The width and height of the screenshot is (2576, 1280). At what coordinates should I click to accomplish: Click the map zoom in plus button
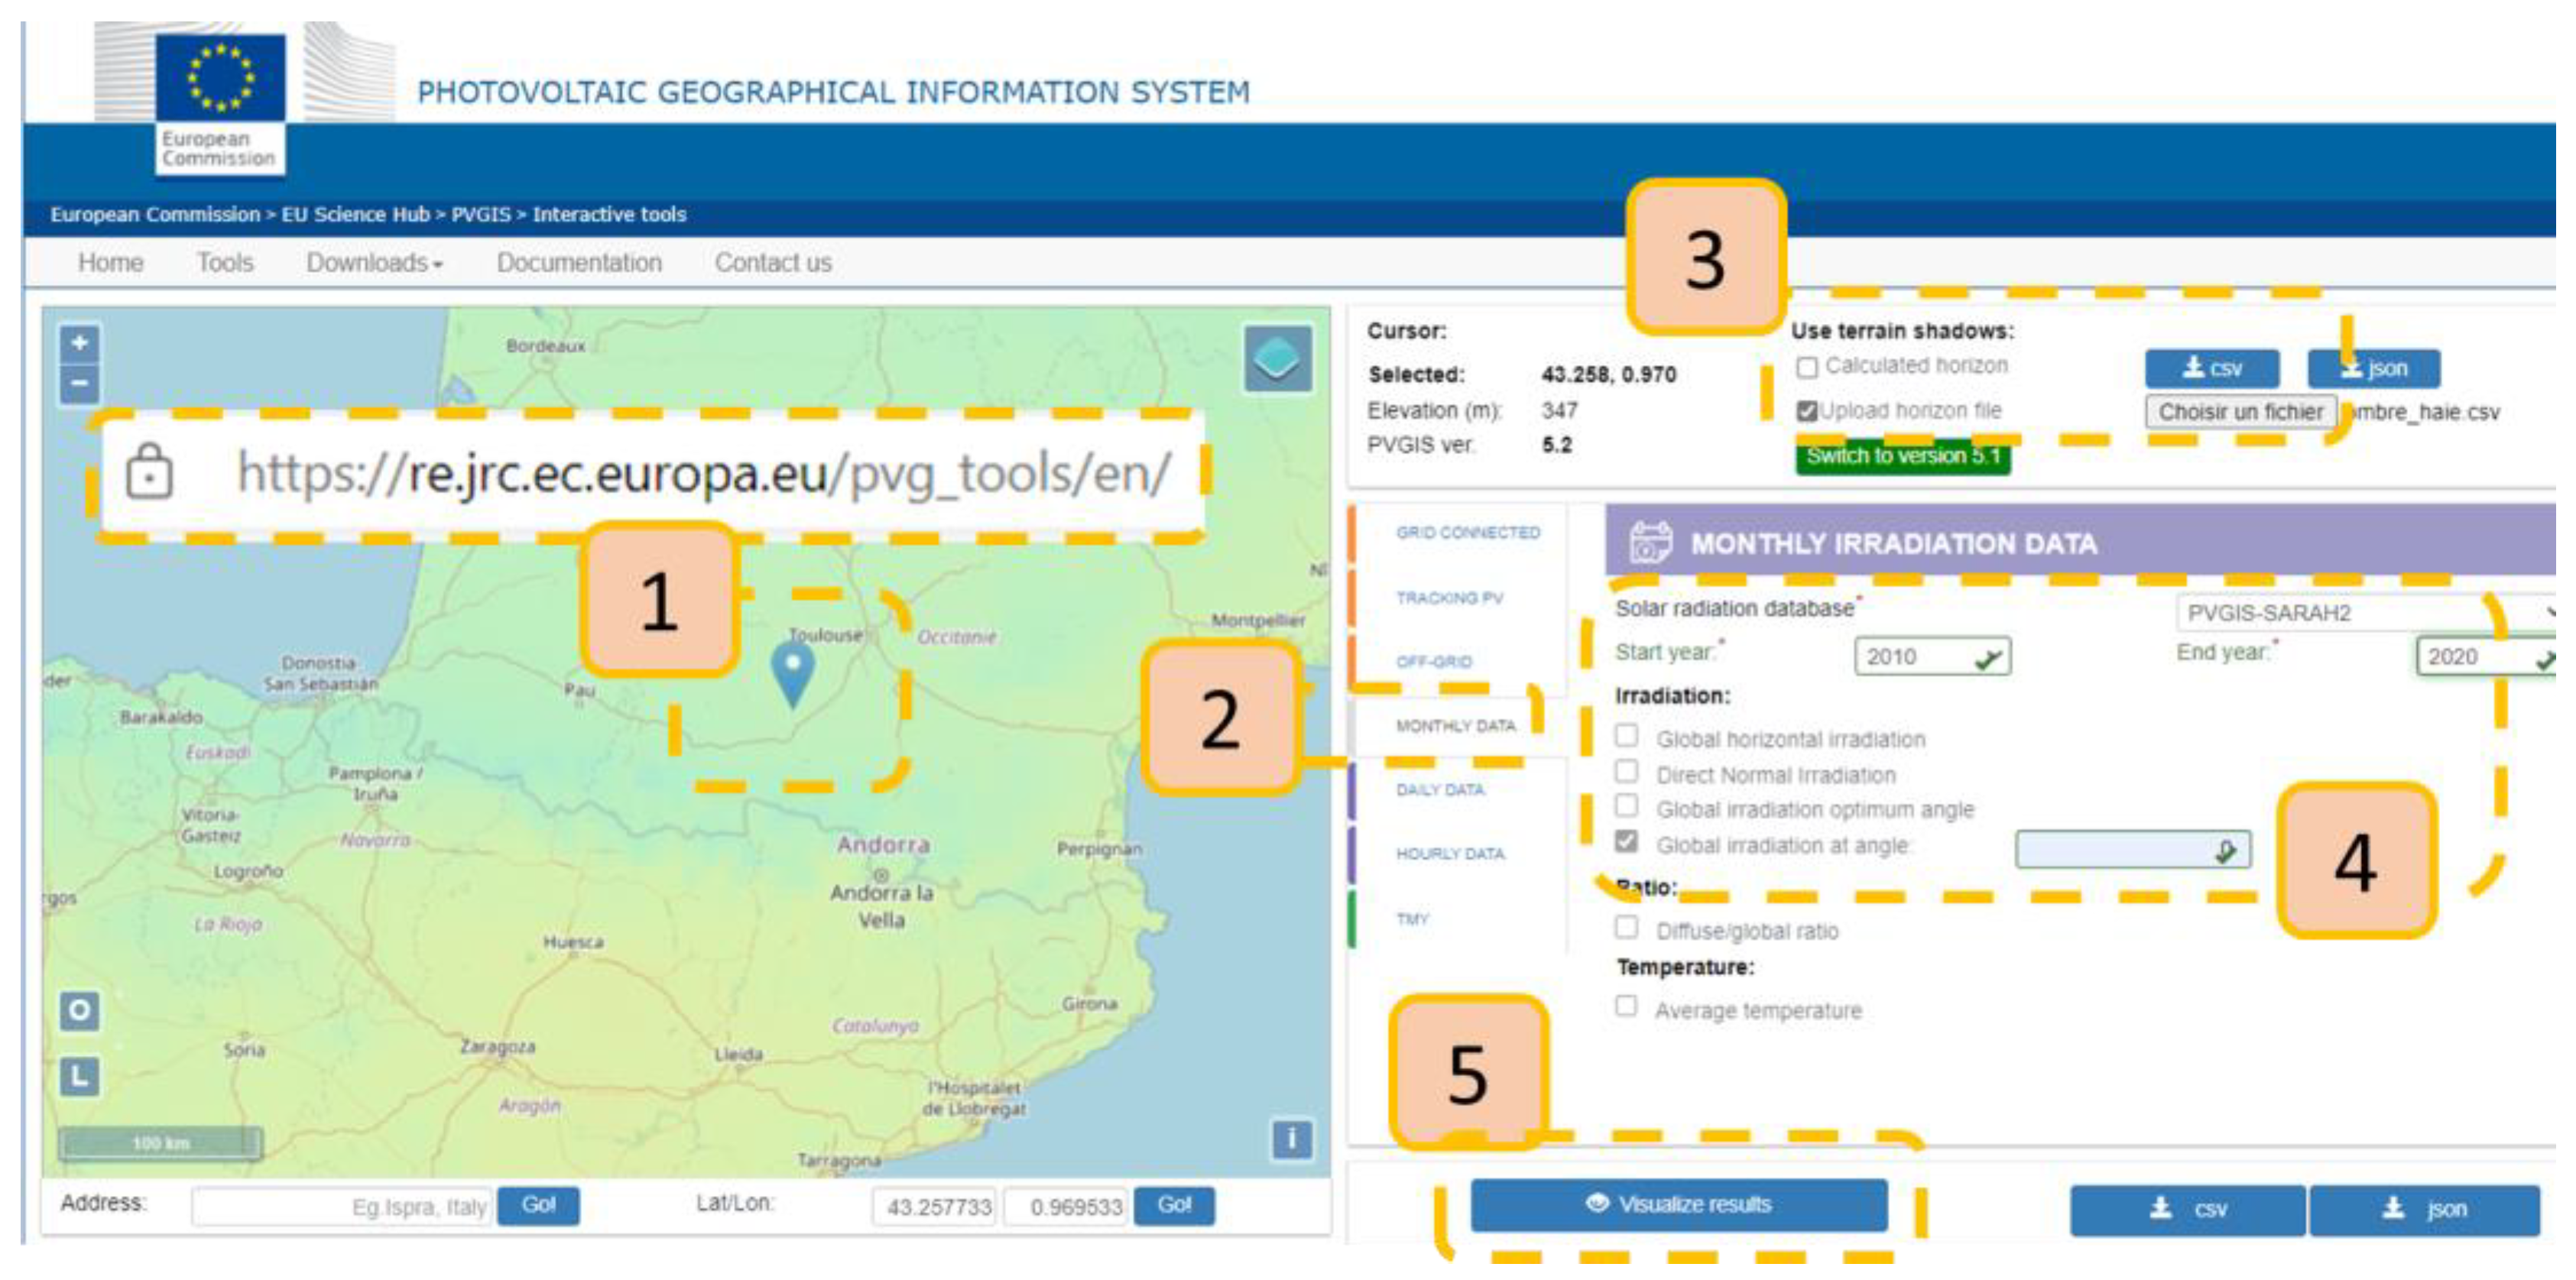point(79,343)
